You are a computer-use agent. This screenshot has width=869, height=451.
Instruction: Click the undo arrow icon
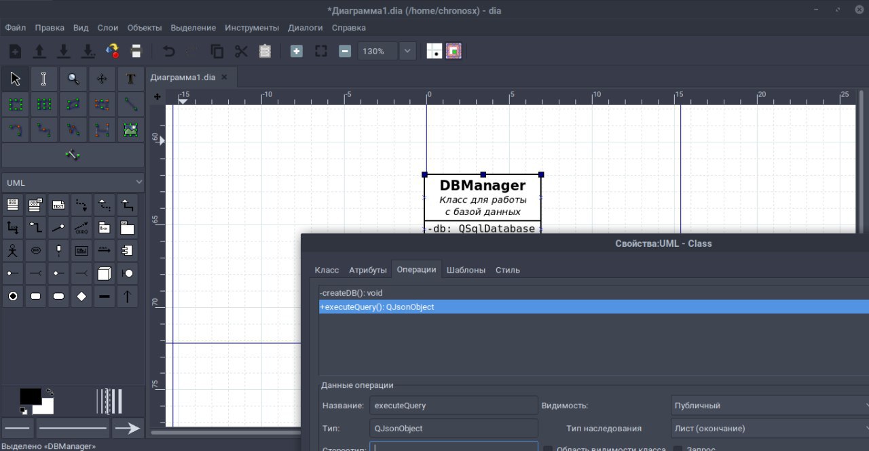169,51
